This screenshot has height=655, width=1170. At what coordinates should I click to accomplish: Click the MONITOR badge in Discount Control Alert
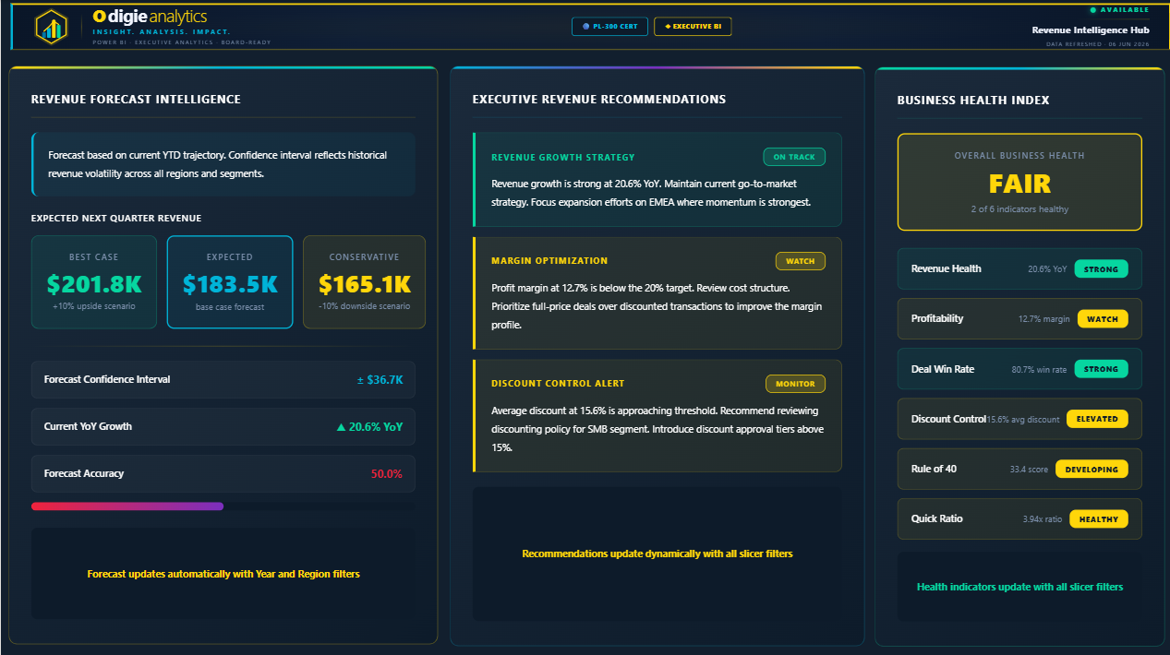coord(795,383)
